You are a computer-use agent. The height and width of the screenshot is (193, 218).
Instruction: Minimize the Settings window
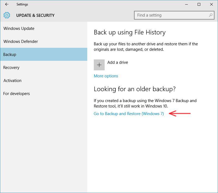coord(186,4)
